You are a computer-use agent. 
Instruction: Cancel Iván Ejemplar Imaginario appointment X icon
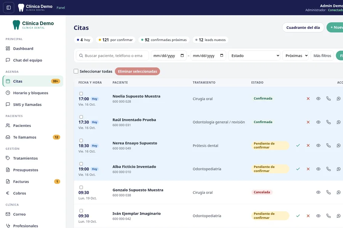[x=308, y=216]
